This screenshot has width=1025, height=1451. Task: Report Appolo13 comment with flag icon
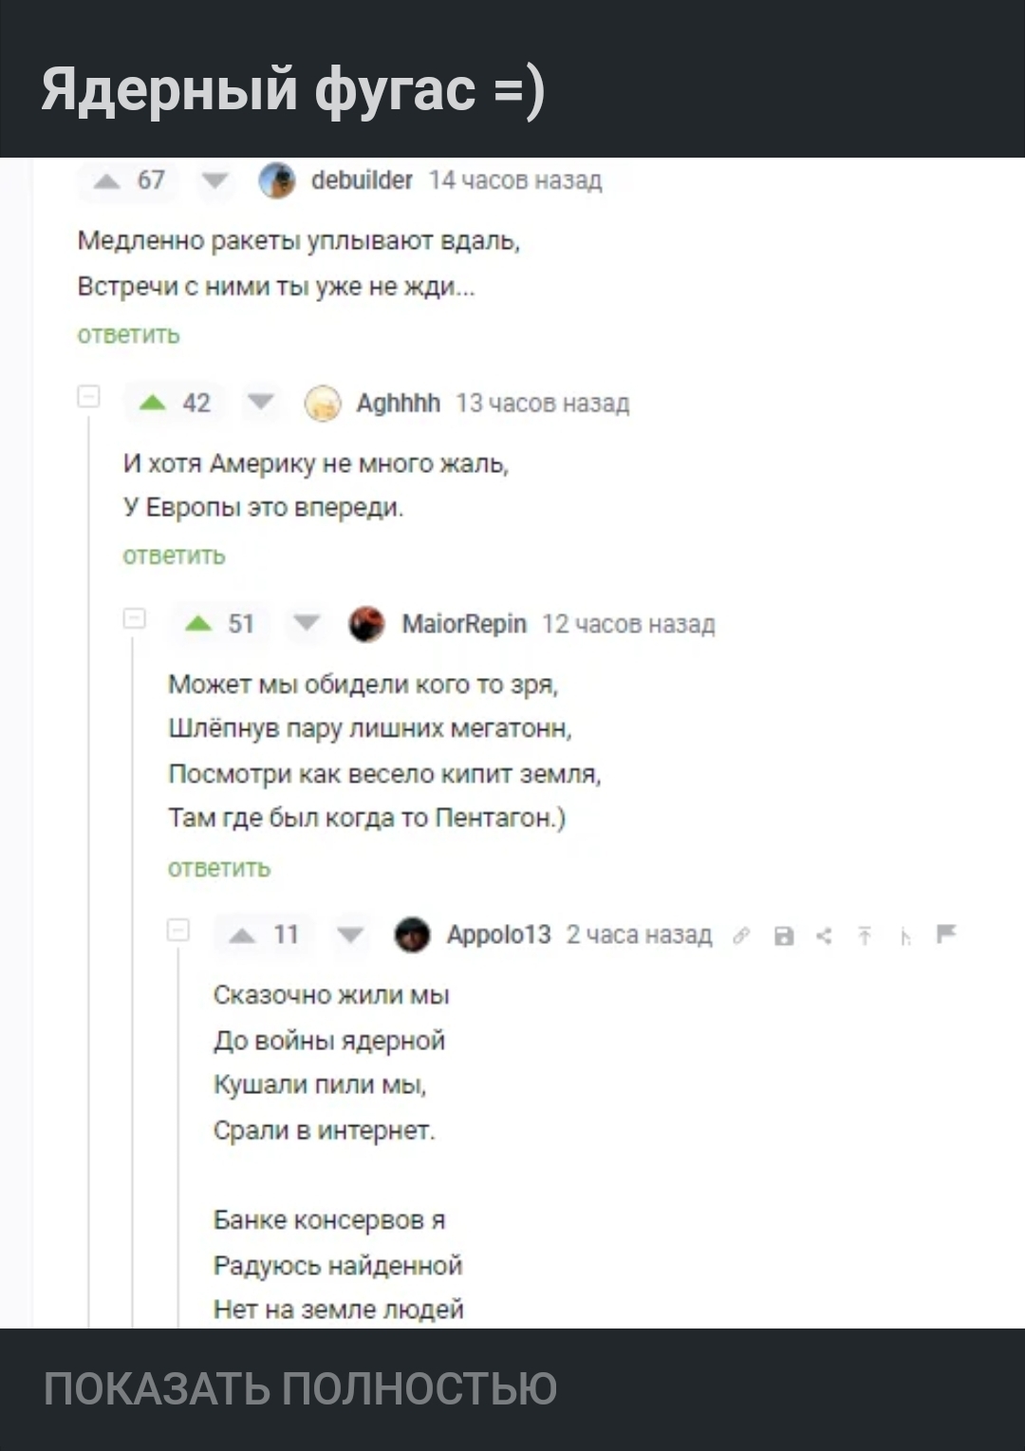click(946, 934)
